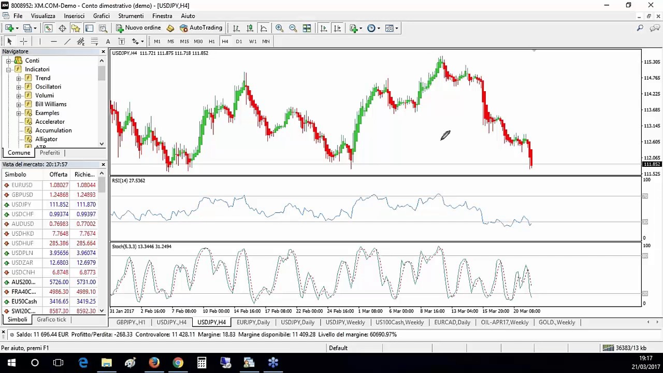The height and width of the screenshot is (373, 663).
Task: Switch chart to bar chart style
Action: tap(236, 28)
